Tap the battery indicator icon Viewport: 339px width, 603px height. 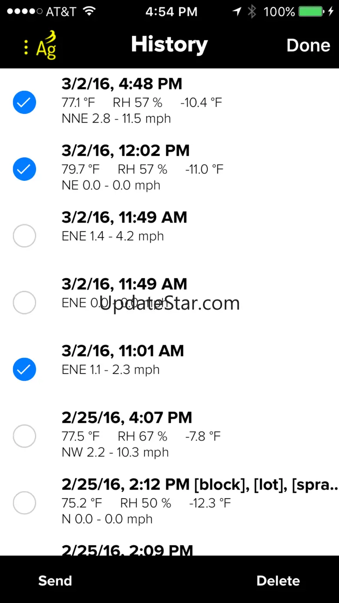pyautogui.click(x=311, y=12)
